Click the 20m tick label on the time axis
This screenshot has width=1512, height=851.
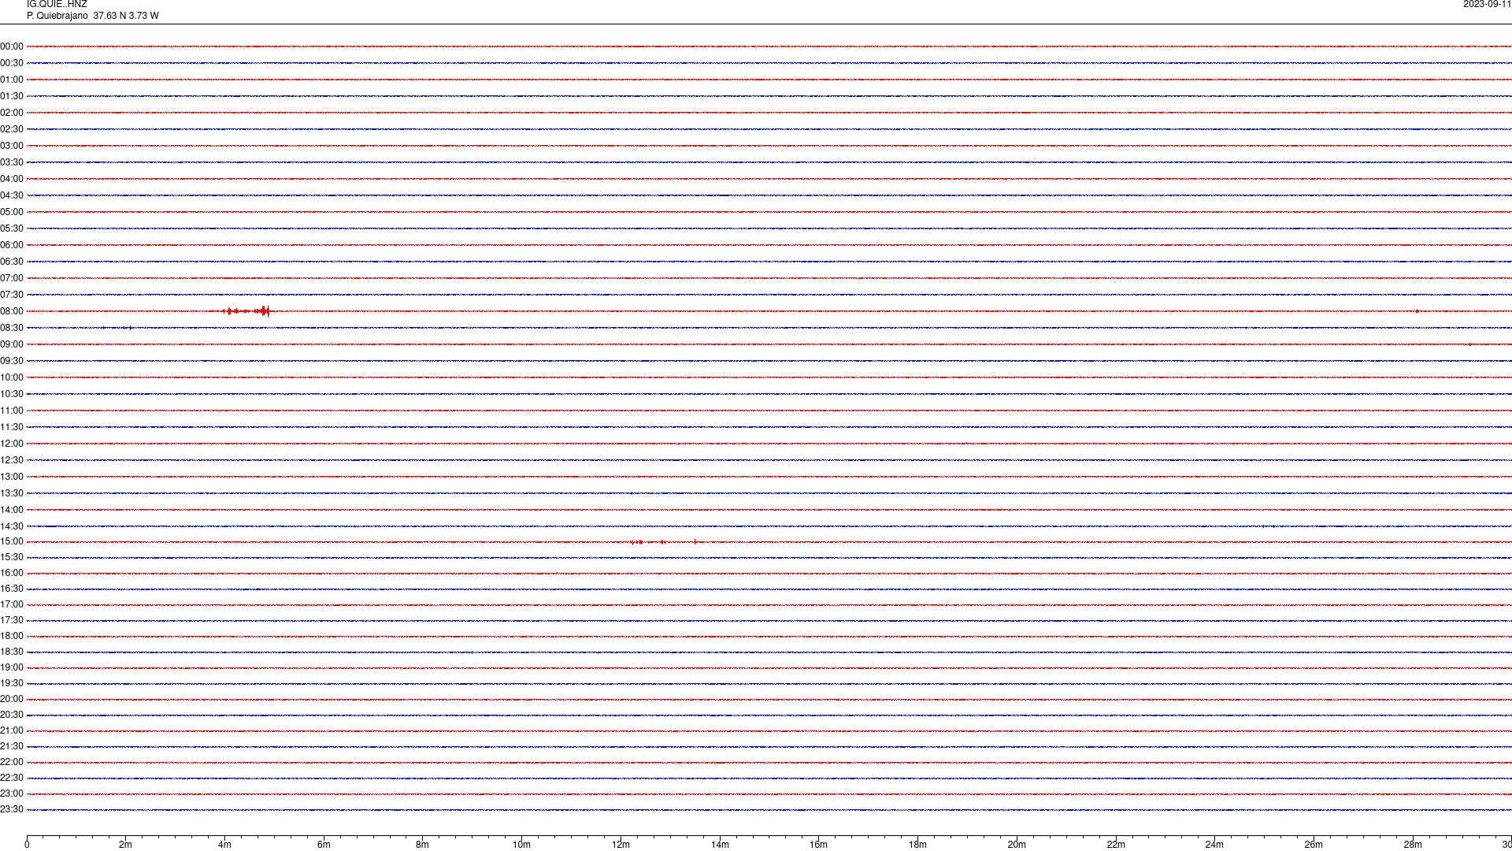click(x=1017, y=845)
